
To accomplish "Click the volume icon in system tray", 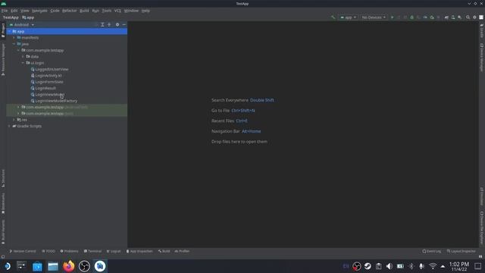I will (x=389, y=266).
